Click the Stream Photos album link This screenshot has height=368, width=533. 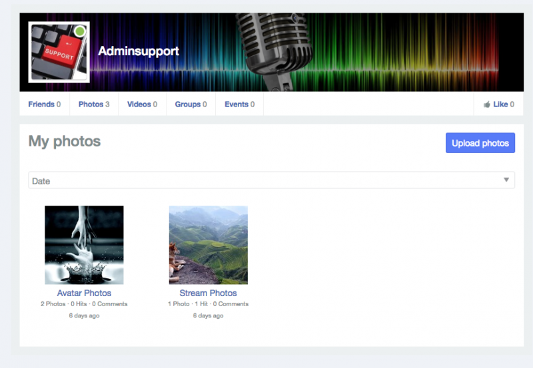[208, 293]
